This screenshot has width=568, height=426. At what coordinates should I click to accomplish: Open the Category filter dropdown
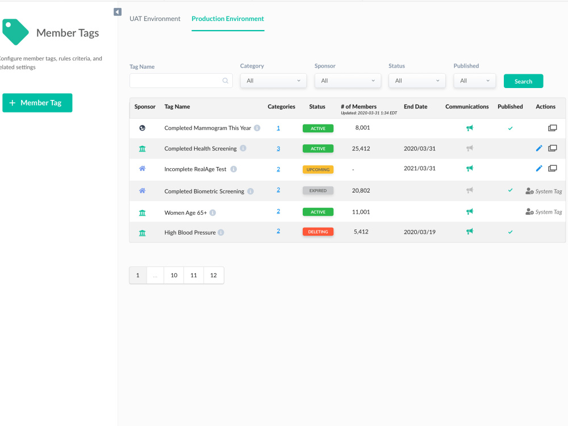[x=274, y=81]
